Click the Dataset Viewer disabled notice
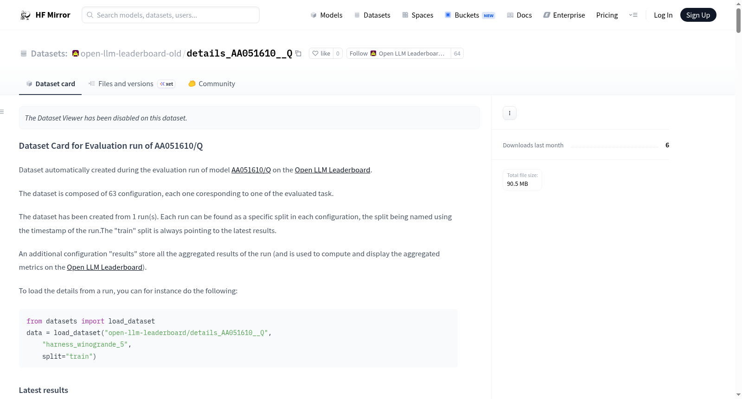This screenshot has width=742, height=399. click(x=249, y=118)
